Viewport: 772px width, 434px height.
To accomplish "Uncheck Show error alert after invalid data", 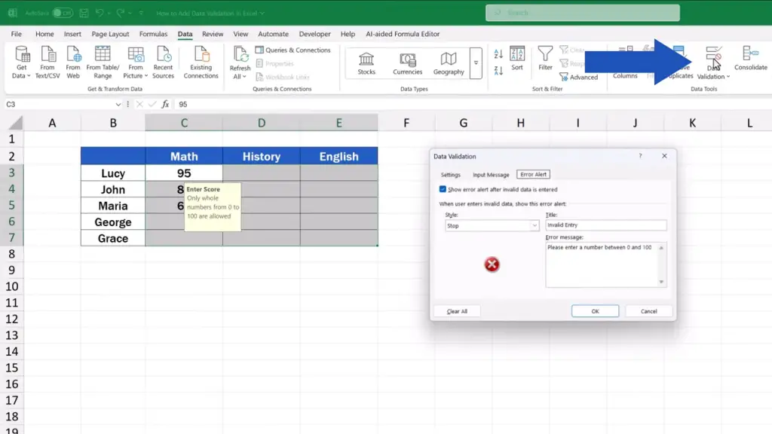I will pyautogui.click(x=443, y=189).
